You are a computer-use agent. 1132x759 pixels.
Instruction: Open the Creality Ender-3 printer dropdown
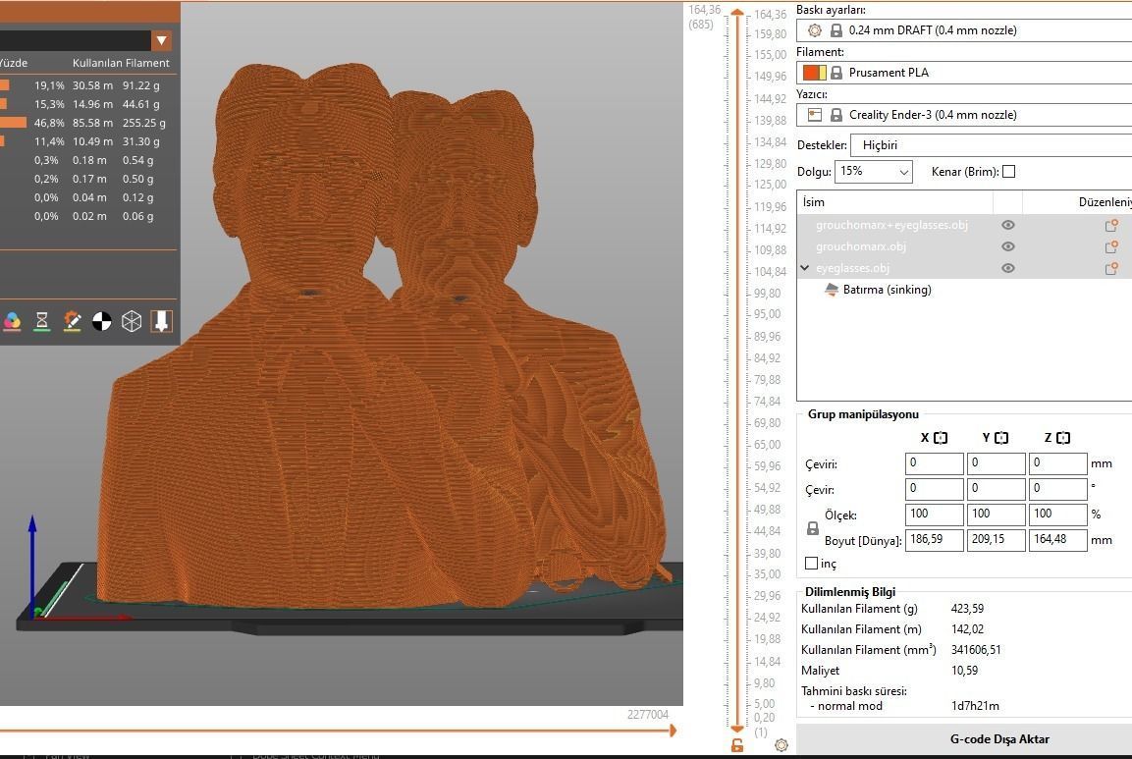click(964, 114)
